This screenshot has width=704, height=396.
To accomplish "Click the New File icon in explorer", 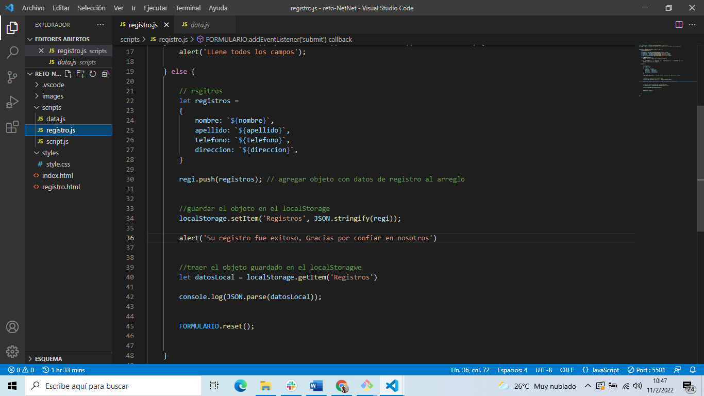I will point(68,74).
